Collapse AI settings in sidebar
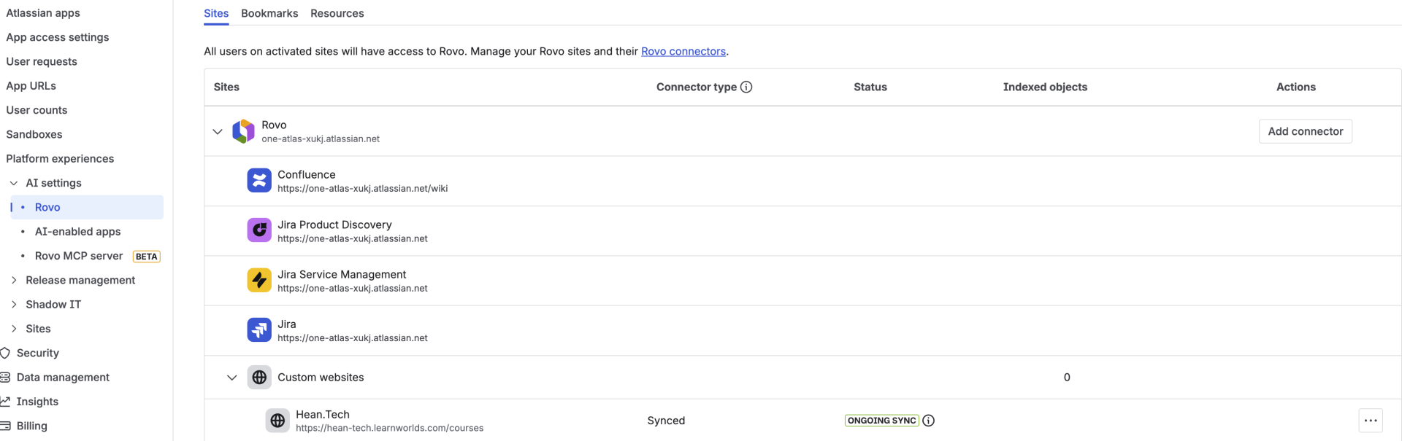 [14, 183]
